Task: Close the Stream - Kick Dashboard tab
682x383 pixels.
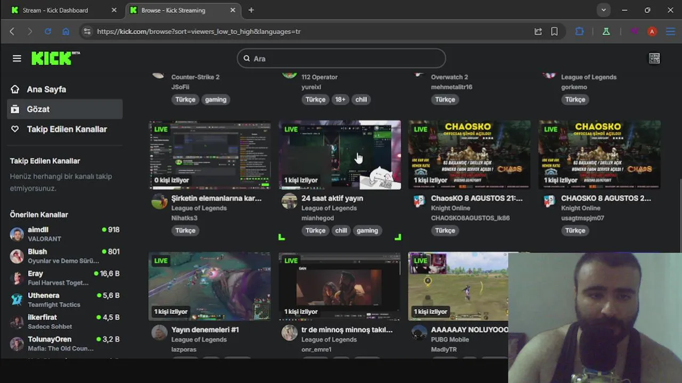Action: click(114, 10)
